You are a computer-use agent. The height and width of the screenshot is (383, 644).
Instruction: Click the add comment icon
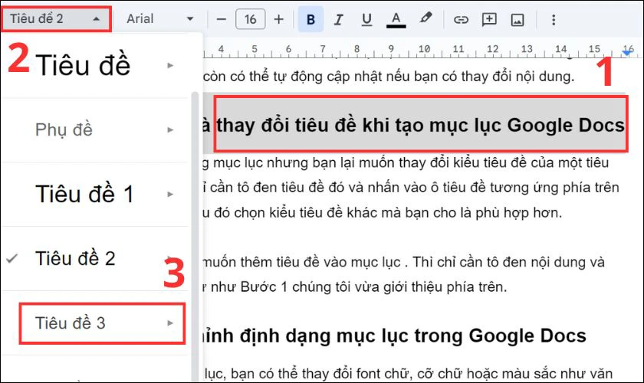click(x=489, y=19)
